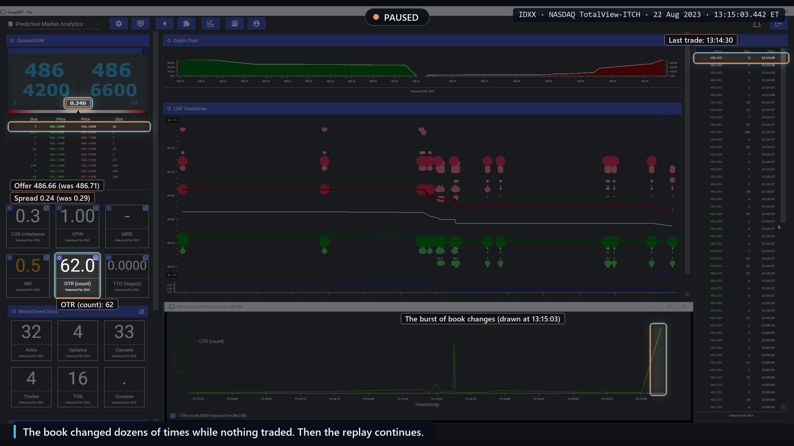Screen dimensions: 794x446
Task: Click the 0.240 spread value box
Action: coord(78,103)
